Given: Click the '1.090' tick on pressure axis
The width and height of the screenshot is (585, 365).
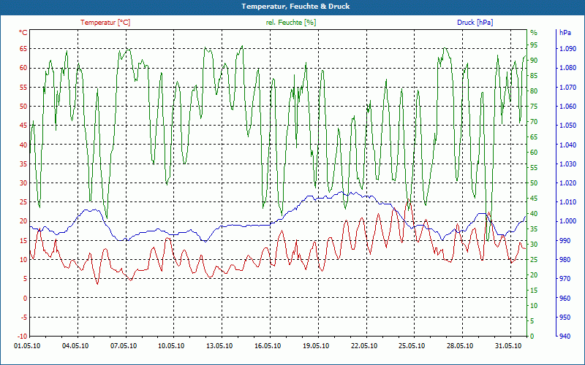Looking at the screenshot, I should (568, 48).
